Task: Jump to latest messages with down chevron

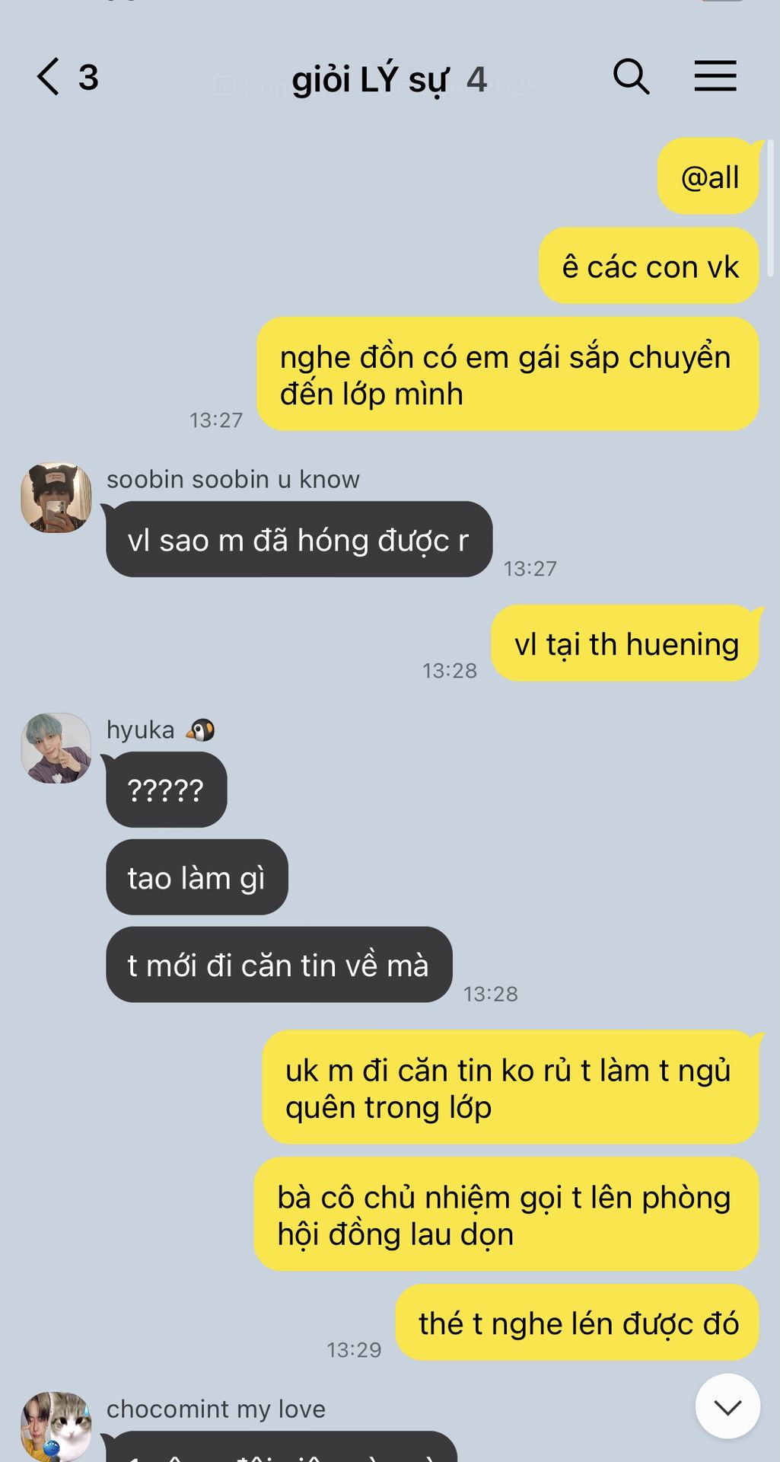Action: pos(727,1406)
